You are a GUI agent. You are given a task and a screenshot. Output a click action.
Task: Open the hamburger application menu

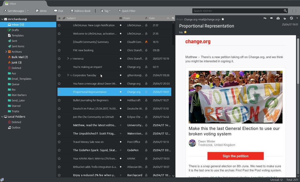(x=294, y=11)
